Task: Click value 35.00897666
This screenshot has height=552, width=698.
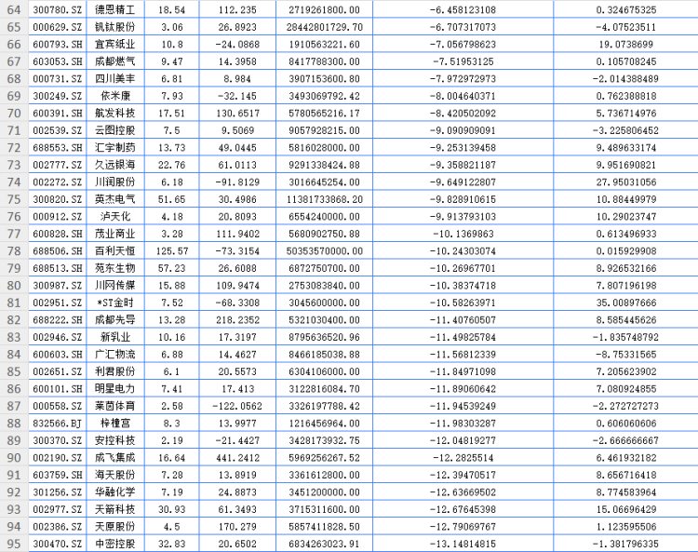Action: coord(626,303)
